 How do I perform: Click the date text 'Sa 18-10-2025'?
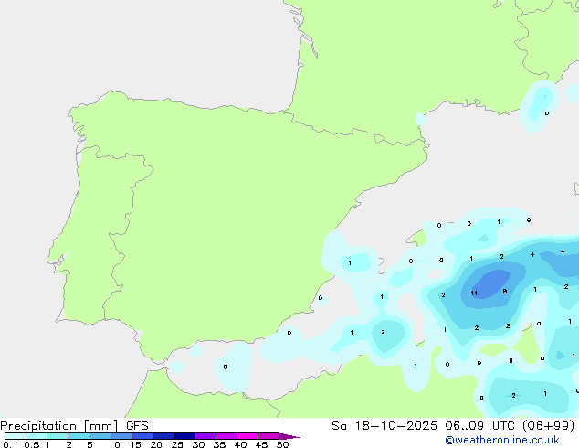click(384, 426)
